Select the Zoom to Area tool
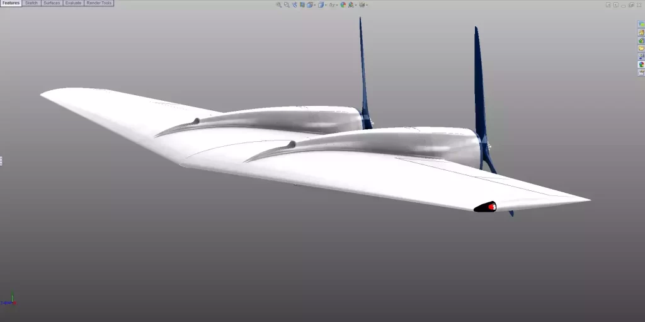The image size is (645, 322). pos(287,4)
